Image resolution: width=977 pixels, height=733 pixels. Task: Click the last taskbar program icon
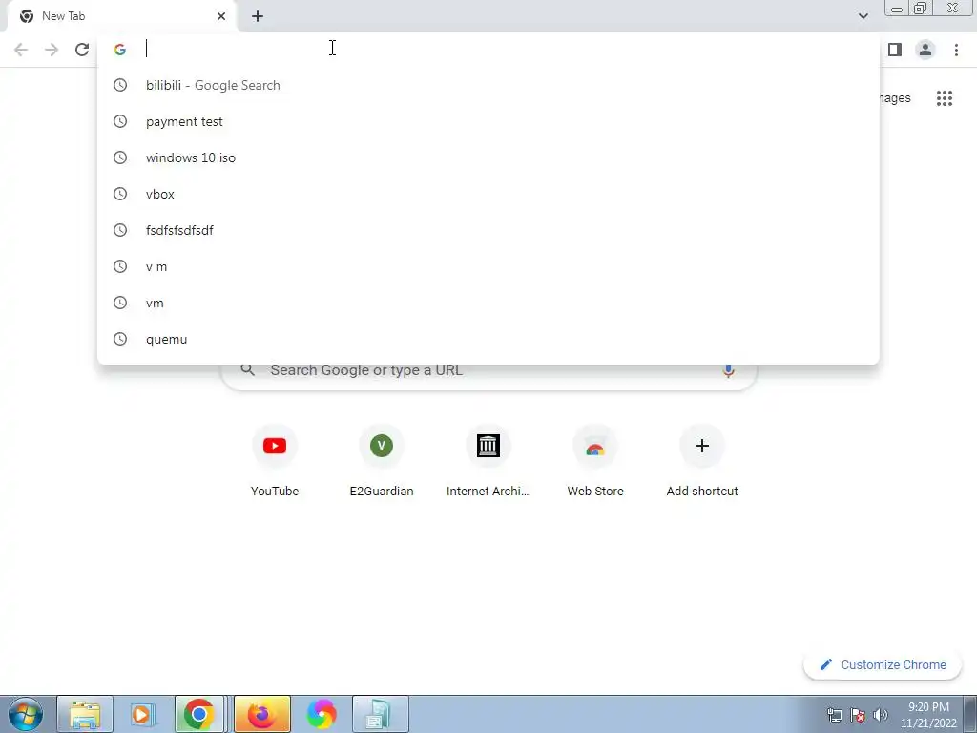(x=380, y=714)
